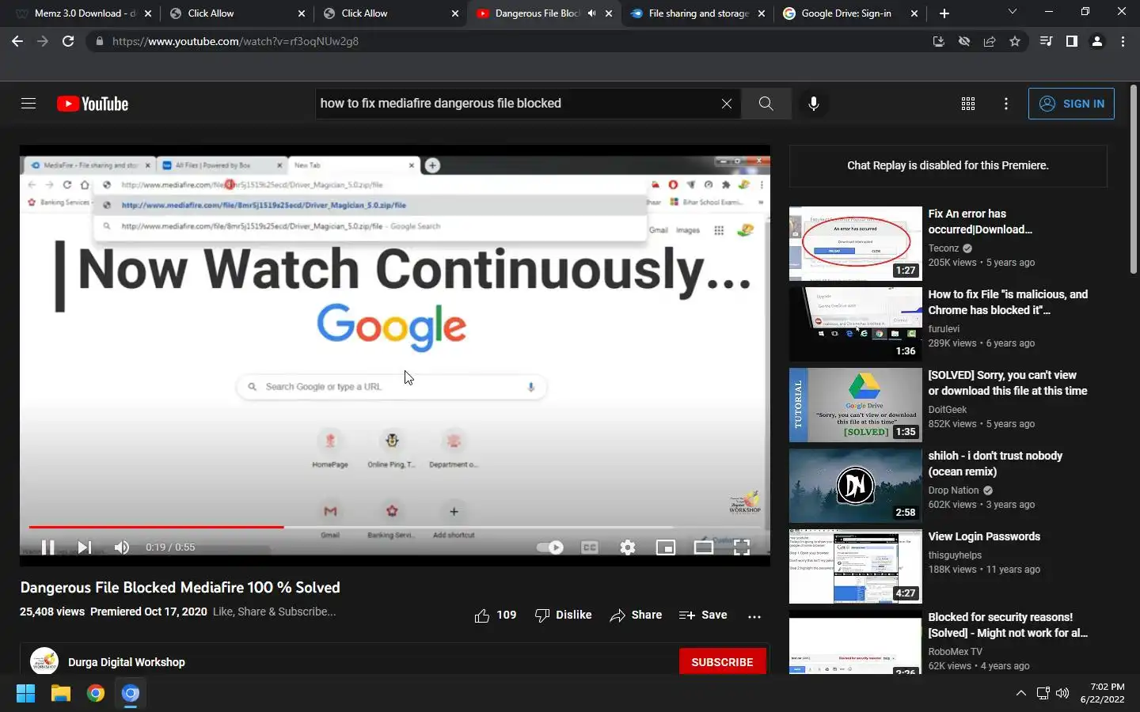The width and height of the screenshot is (1140, 712).
Task: Open the YouTube apps grid
Action: click(967, 104)
